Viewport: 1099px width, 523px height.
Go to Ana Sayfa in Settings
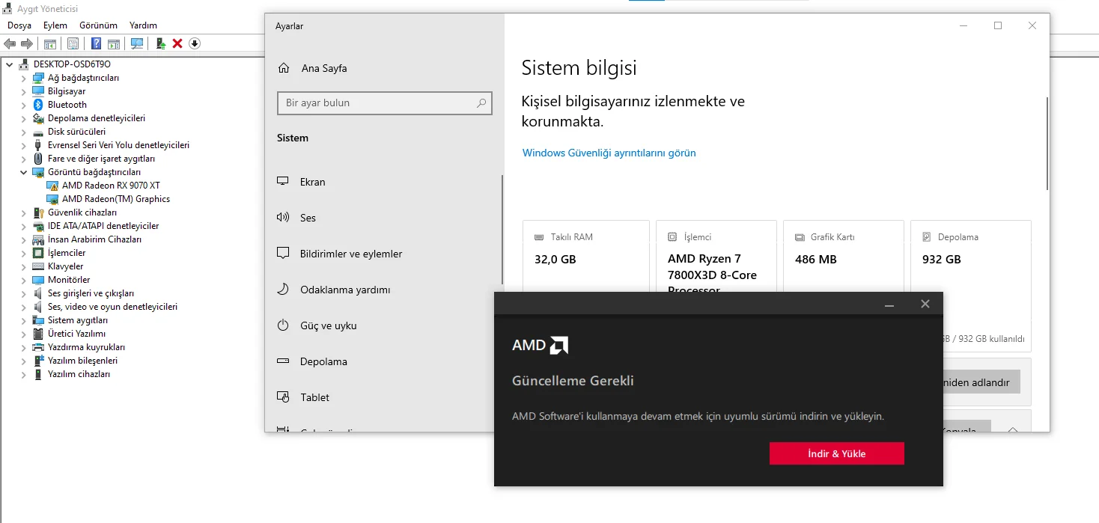(x=324, y=68)
